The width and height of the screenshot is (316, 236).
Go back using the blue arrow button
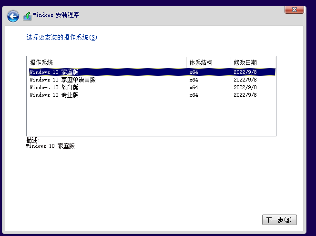click(x=13, y=16)
